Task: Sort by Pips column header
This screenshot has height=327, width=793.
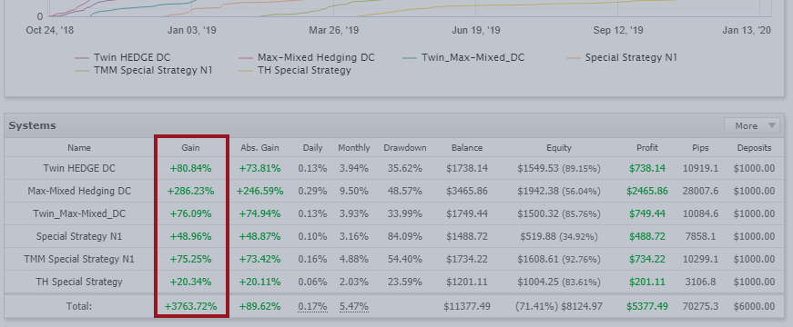Action: [x=700, y=148]
